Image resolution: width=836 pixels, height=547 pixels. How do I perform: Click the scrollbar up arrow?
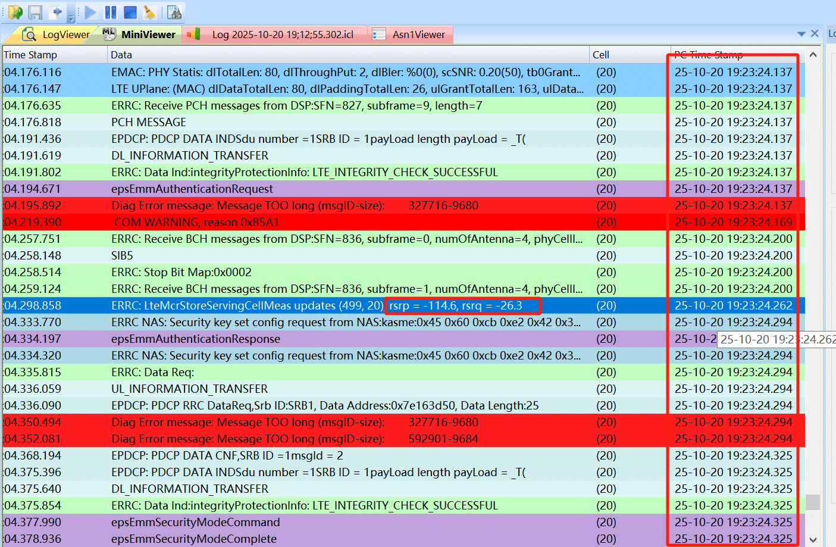pyautogui.click(x=813, y=55)
